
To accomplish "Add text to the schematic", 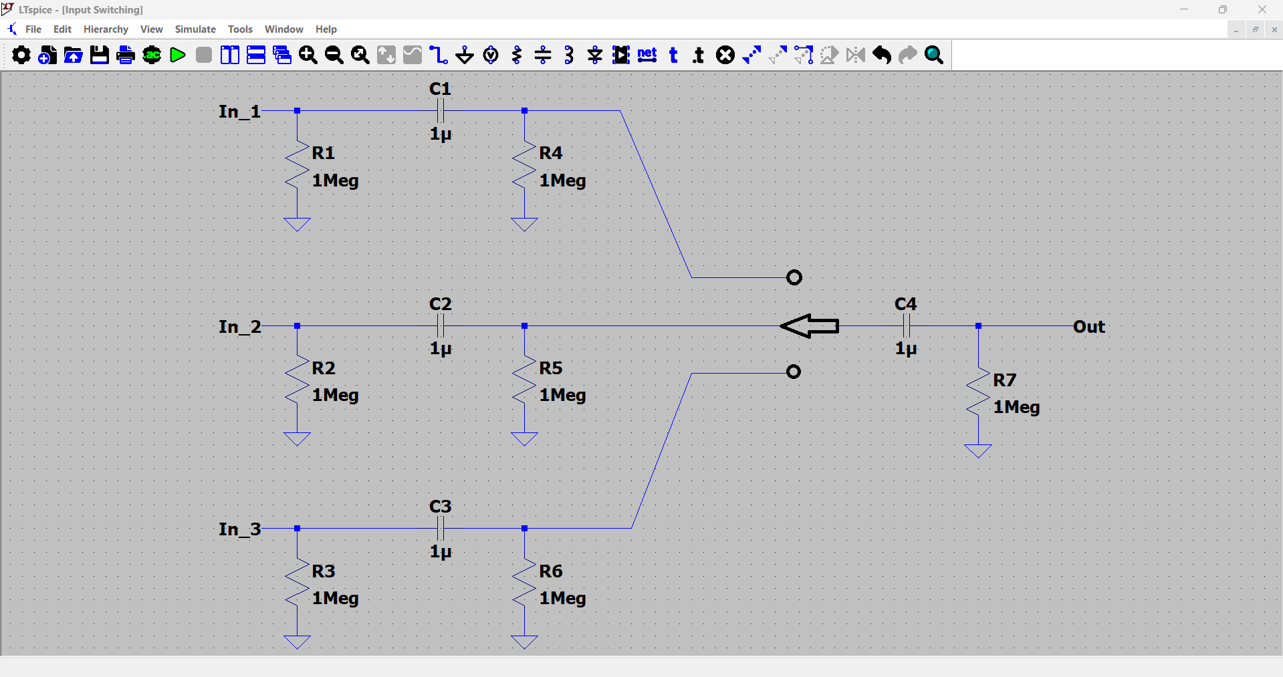I will [673, 55].
